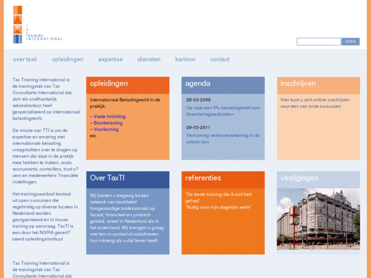
Task: Click the date 29-03-2011
Action: (x=199, y=128)
